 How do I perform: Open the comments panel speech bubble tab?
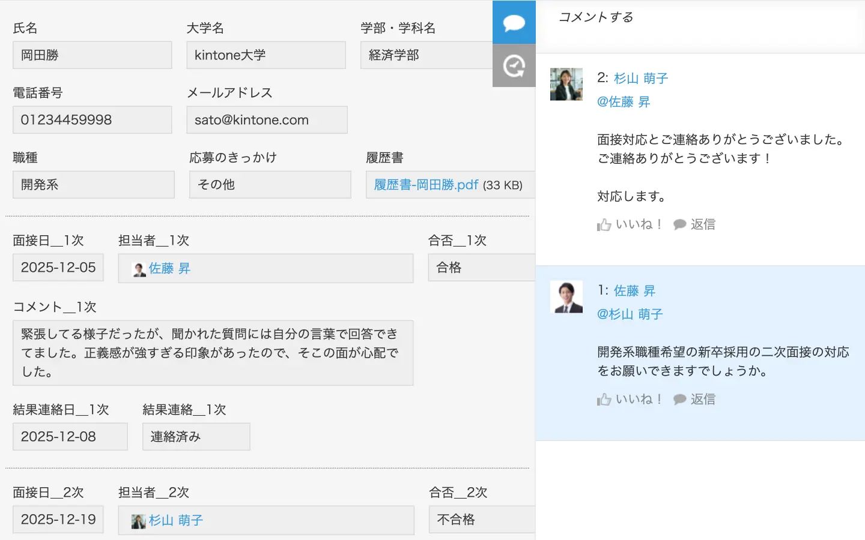[x=514, y=23]
